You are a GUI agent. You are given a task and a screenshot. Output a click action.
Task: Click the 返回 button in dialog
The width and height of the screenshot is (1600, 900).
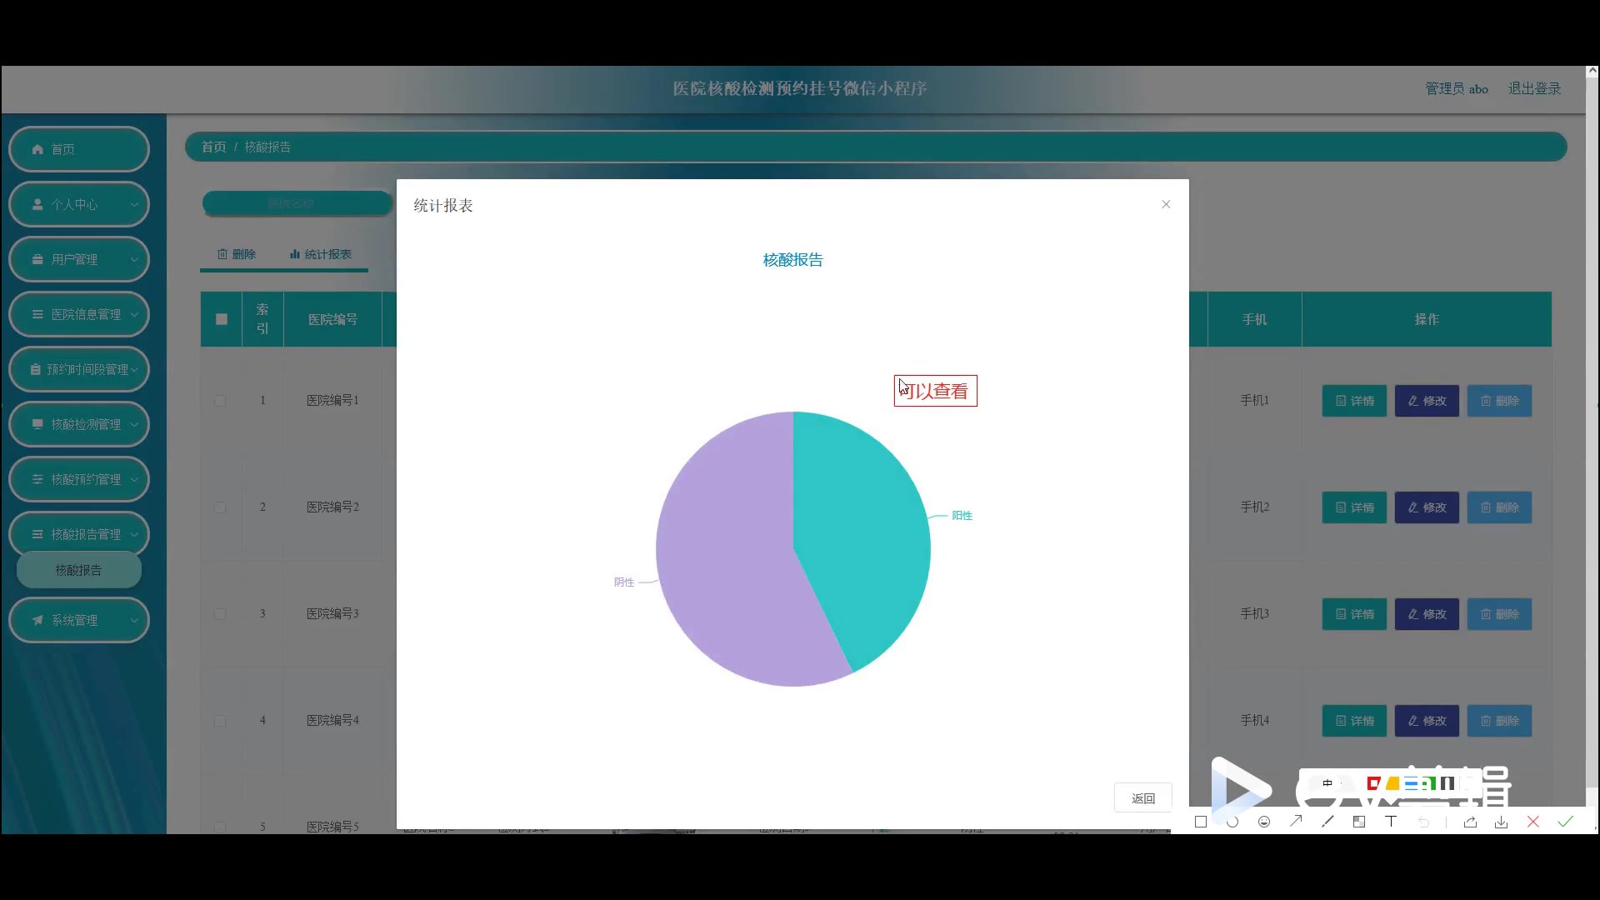[x=1142, y=798]
